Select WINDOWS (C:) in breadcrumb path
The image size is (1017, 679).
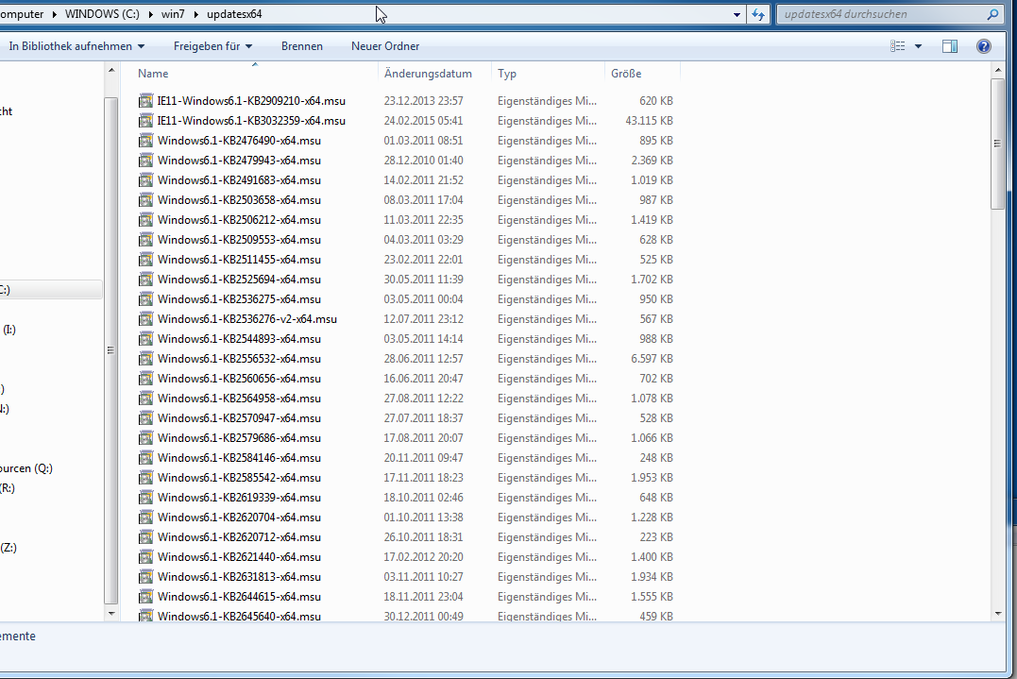102,14
